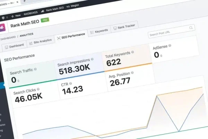
Task: Show AdSense help tooltip icon
Action: [170, 46]
